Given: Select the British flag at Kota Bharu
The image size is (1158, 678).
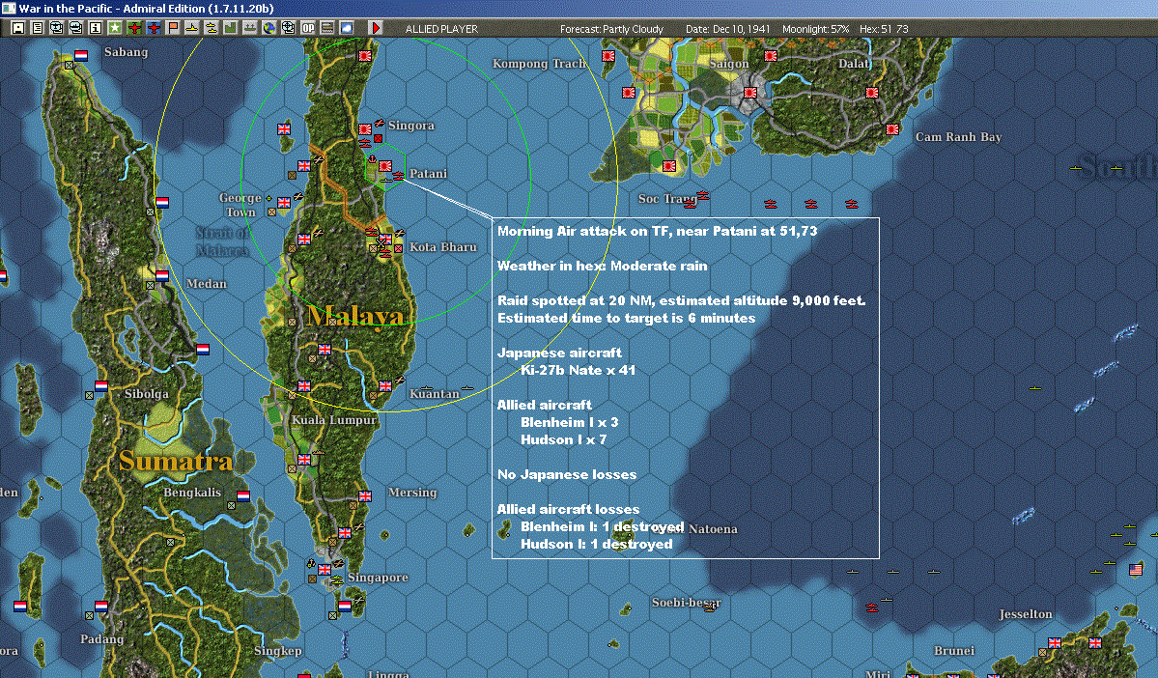Looking at the screenshot, I should (x=384, y=240).
